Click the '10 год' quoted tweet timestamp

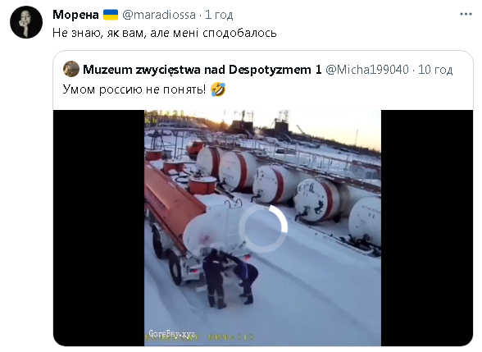click(435, 70)
